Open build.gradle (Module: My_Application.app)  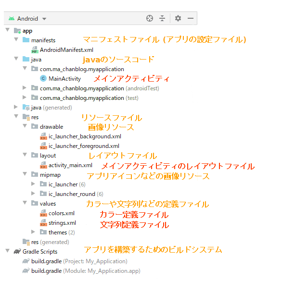tap(86, 271)
